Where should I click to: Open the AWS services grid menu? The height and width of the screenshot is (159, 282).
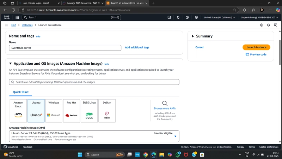pyautogui.click(x=17, y=17)
